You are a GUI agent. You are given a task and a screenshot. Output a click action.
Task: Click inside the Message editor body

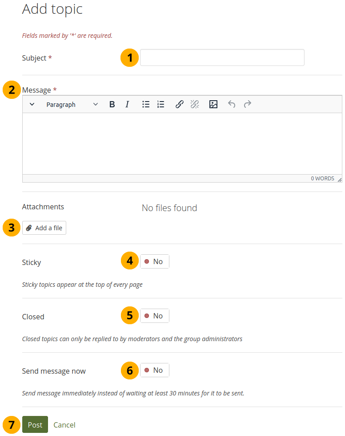(182, 143)
